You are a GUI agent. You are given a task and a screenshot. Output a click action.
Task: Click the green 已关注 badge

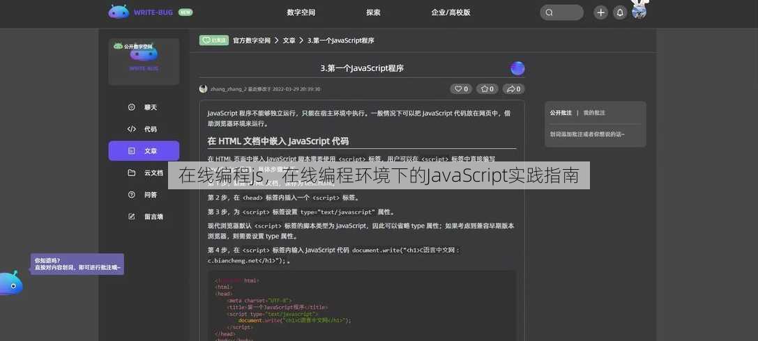(x=213, y=40)
